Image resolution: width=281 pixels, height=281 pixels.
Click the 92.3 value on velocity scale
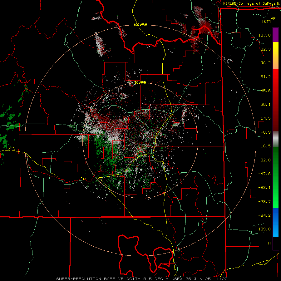pyautogui.click(x=266, y=49)
